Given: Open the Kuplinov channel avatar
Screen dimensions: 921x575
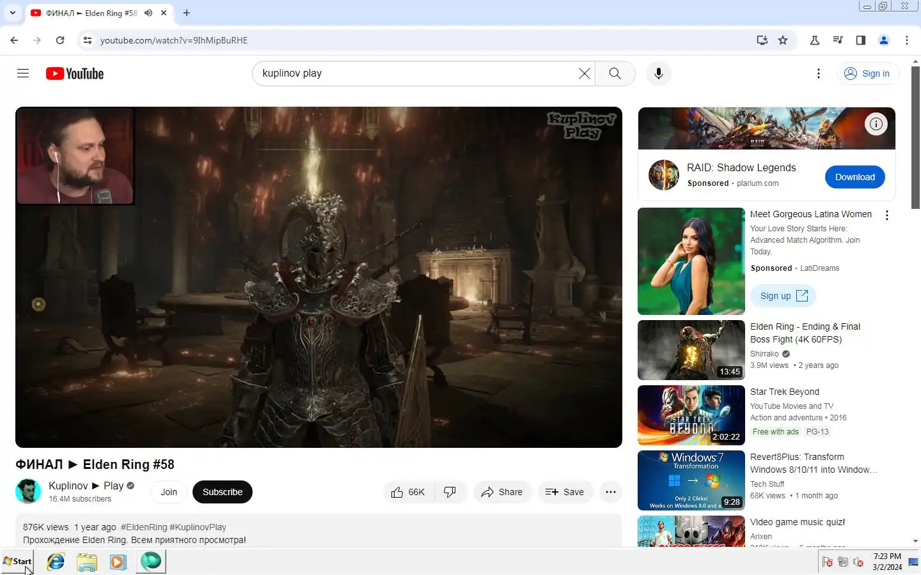Looking at the screenshot, I should [28, 491].
